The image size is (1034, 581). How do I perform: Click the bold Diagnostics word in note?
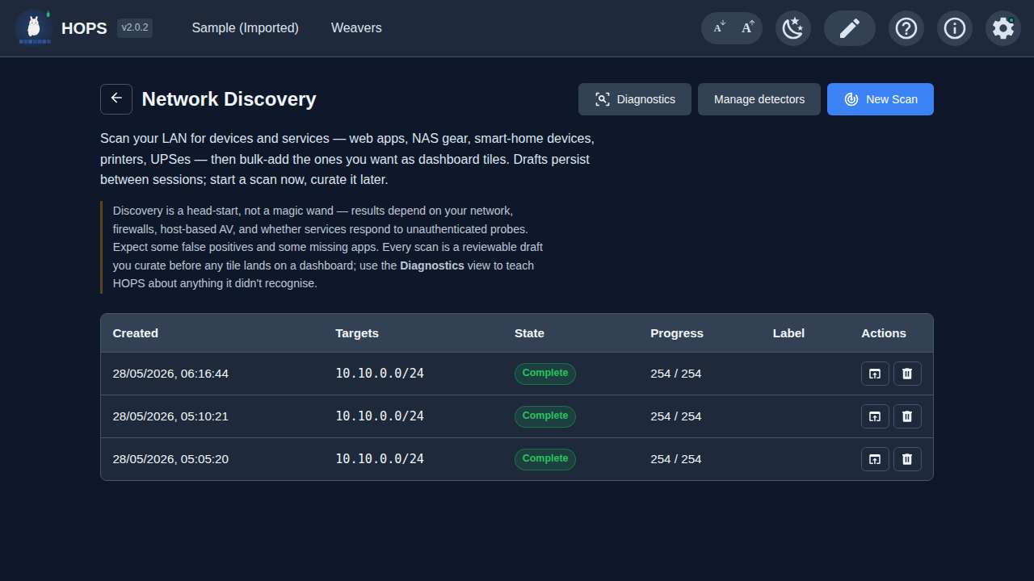coord(432,265)
